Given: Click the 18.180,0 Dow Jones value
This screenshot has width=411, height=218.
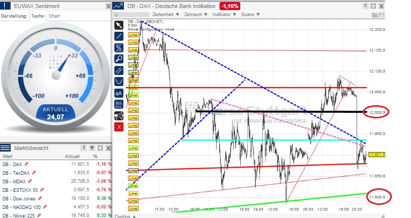Looking at the screenshot, I should click(x=80, y=198).
